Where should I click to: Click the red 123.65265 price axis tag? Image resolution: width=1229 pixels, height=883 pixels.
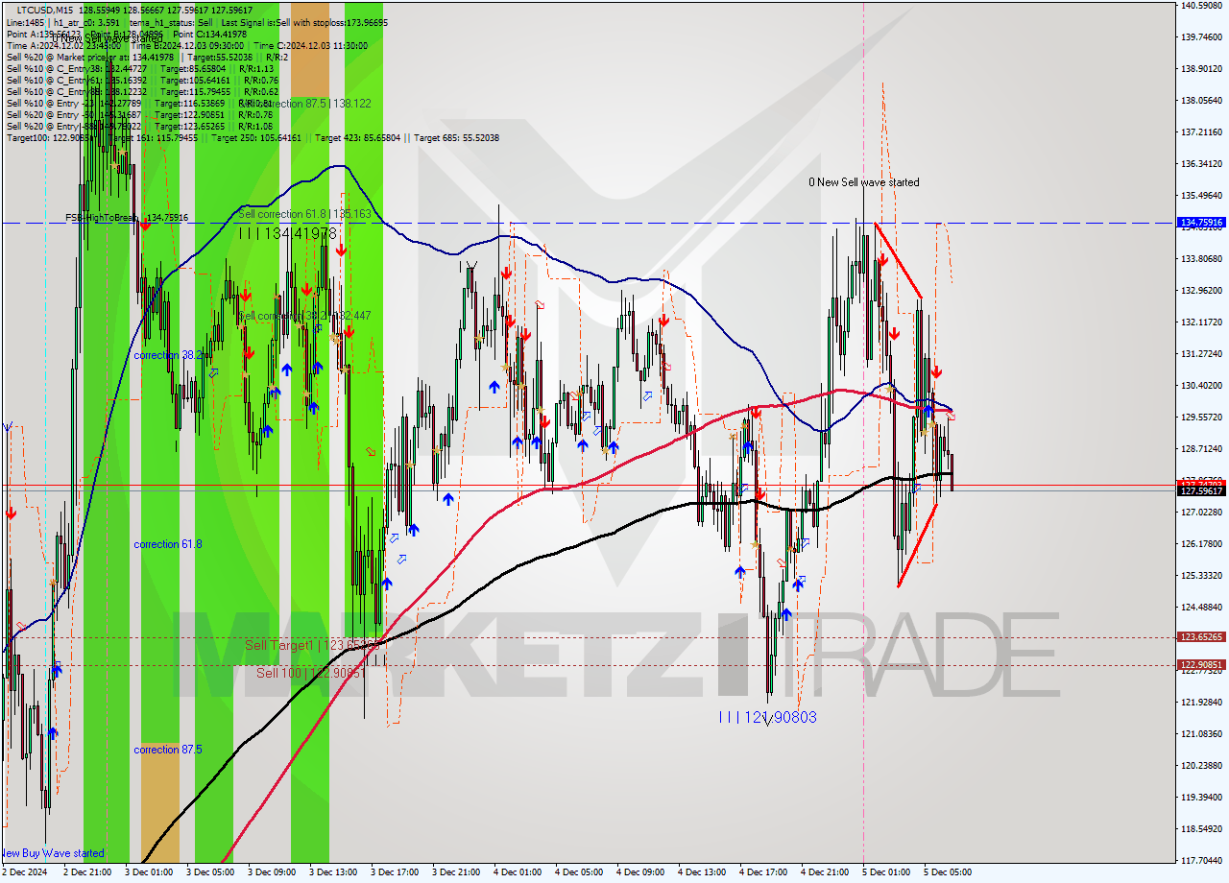[1201, 636]
